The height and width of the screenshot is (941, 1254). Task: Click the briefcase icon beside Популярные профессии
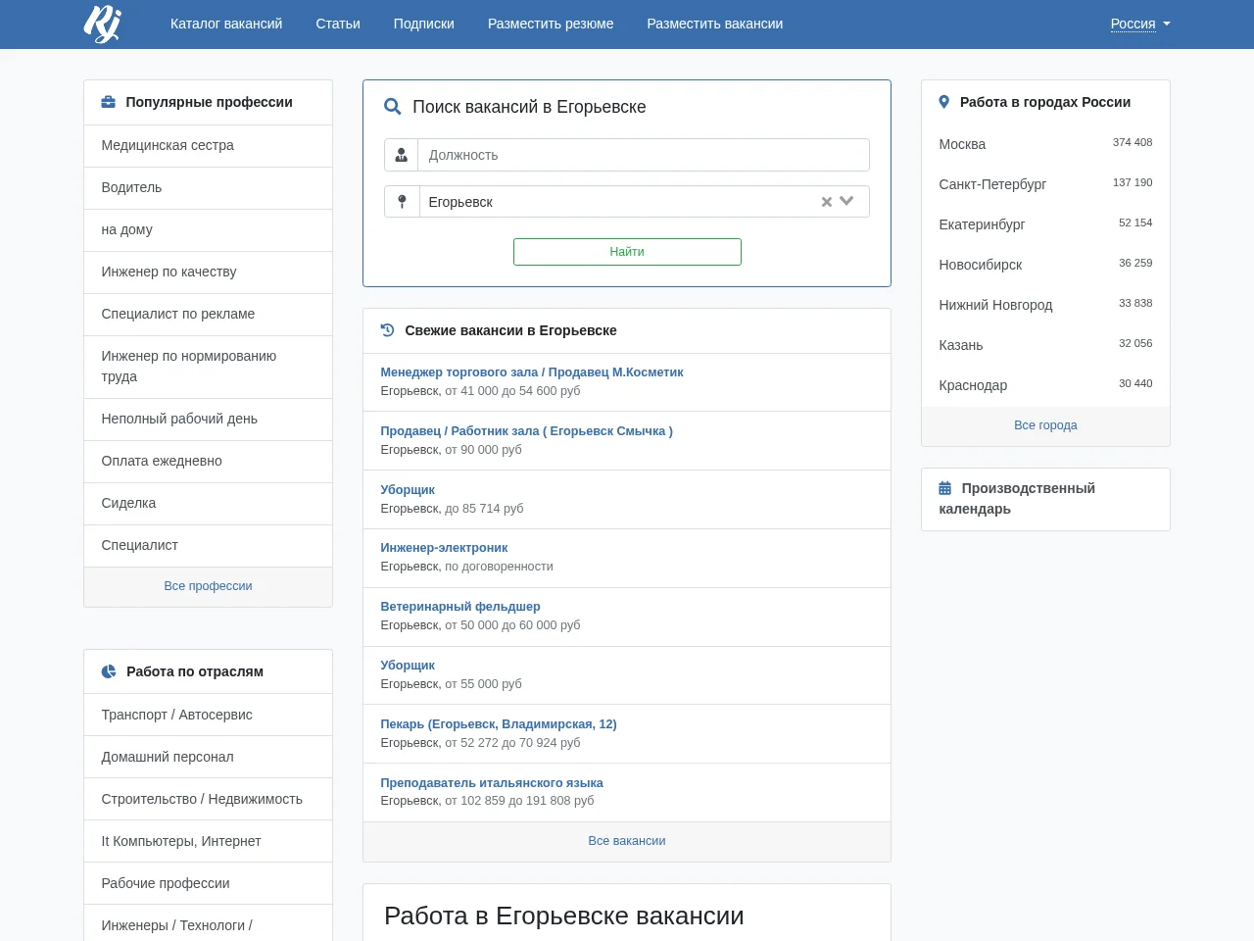point(109,102)
